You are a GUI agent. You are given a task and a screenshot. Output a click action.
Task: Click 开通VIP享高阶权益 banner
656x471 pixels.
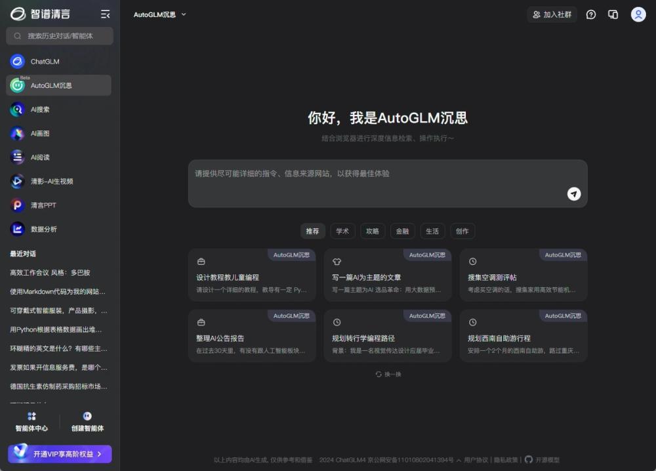click(x=60, y=454)
